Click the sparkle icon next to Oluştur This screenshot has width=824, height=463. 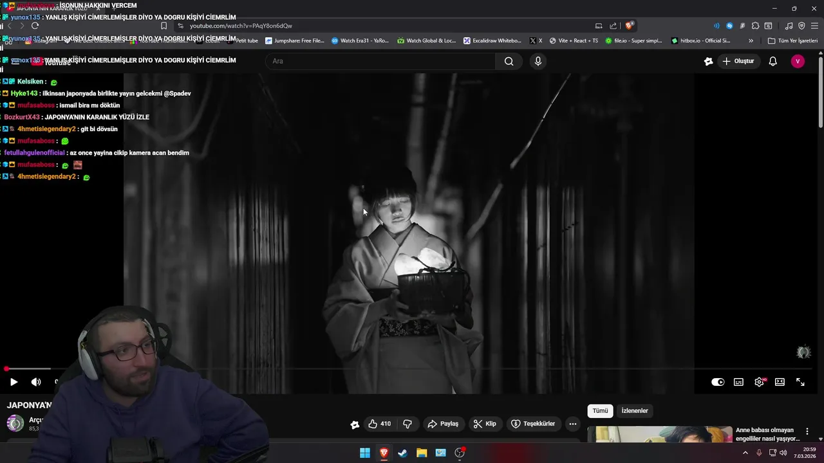click(709, 61)
